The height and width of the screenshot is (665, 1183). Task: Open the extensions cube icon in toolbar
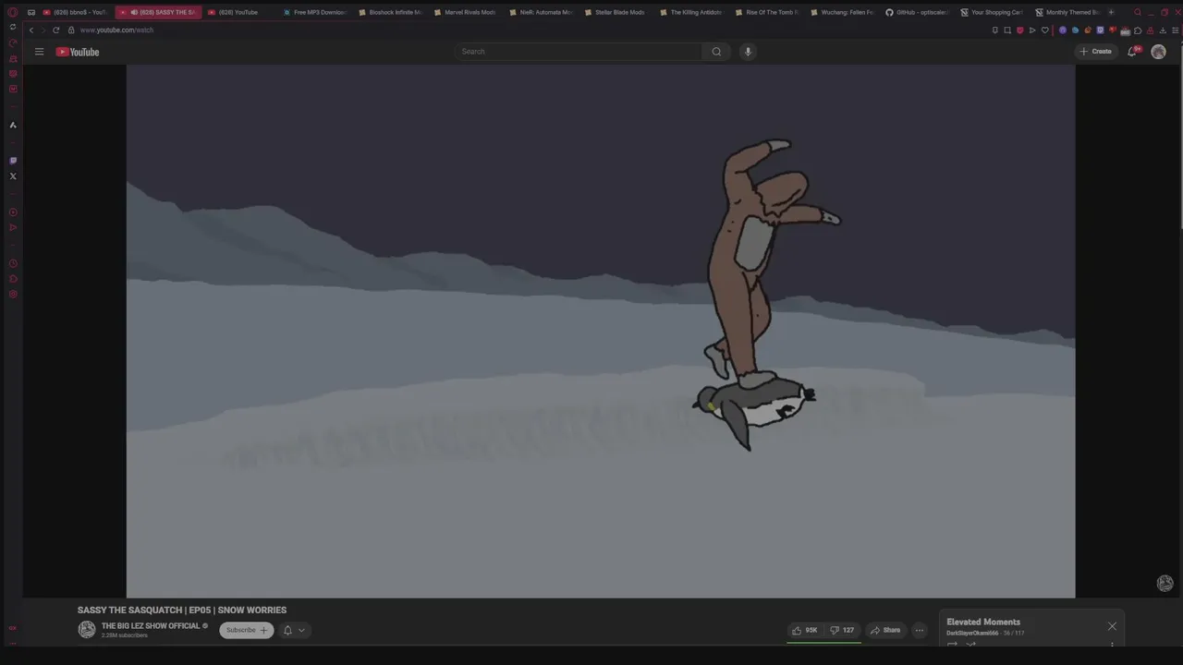[1138, 30]
